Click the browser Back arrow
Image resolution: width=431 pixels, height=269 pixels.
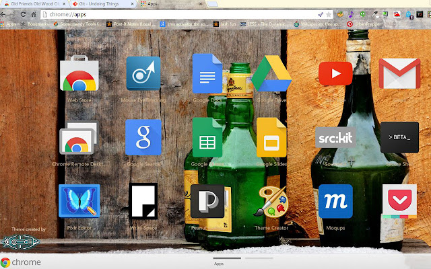pos(3,14)
